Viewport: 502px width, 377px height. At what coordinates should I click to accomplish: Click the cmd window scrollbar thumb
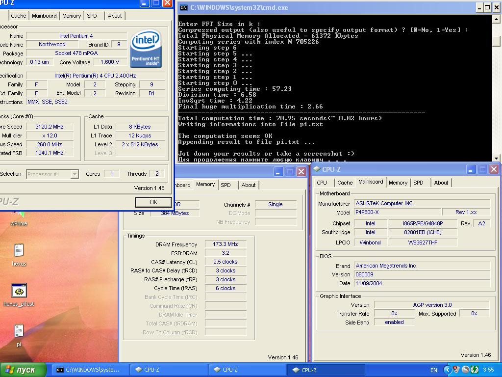(x=496, y=41)
